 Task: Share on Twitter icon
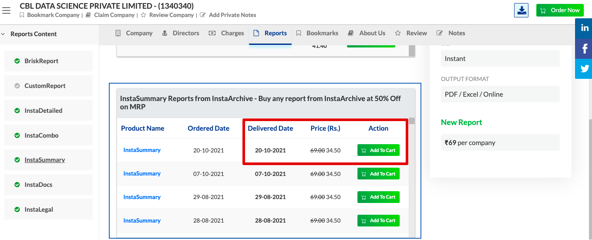pos(584,68)
